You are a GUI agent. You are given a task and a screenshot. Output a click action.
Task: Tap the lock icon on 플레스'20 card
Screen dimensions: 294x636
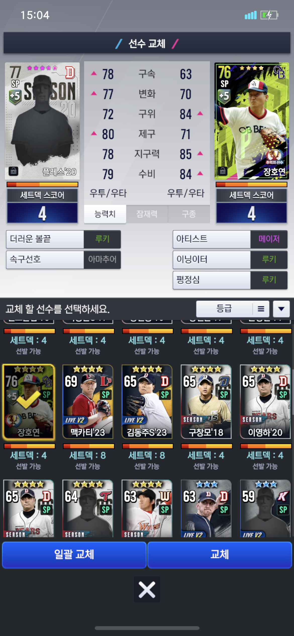[13, 171]
